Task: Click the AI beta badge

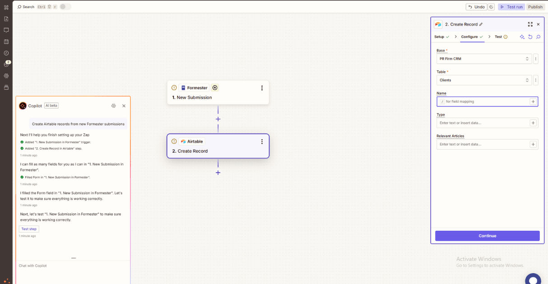Action: pos(51,105)
